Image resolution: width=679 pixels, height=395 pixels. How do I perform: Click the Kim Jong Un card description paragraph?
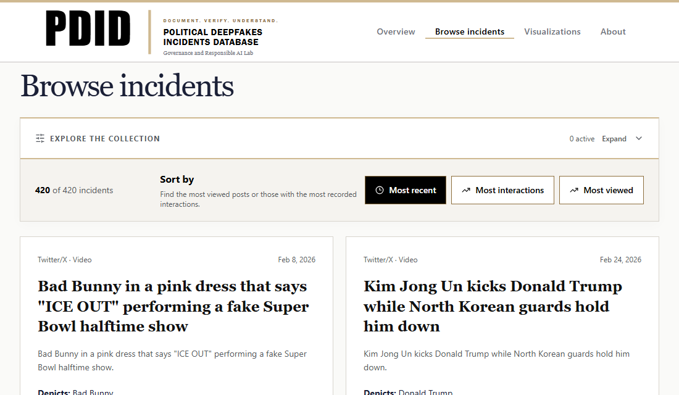[497, 360]
